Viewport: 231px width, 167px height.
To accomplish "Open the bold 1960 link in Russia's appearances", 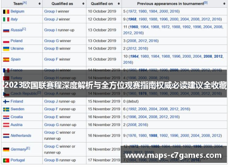I will click(134, 27).
